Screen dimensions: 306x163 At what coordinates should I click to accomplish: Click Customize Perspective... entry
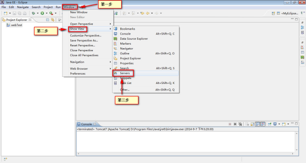tap(88, 35)
